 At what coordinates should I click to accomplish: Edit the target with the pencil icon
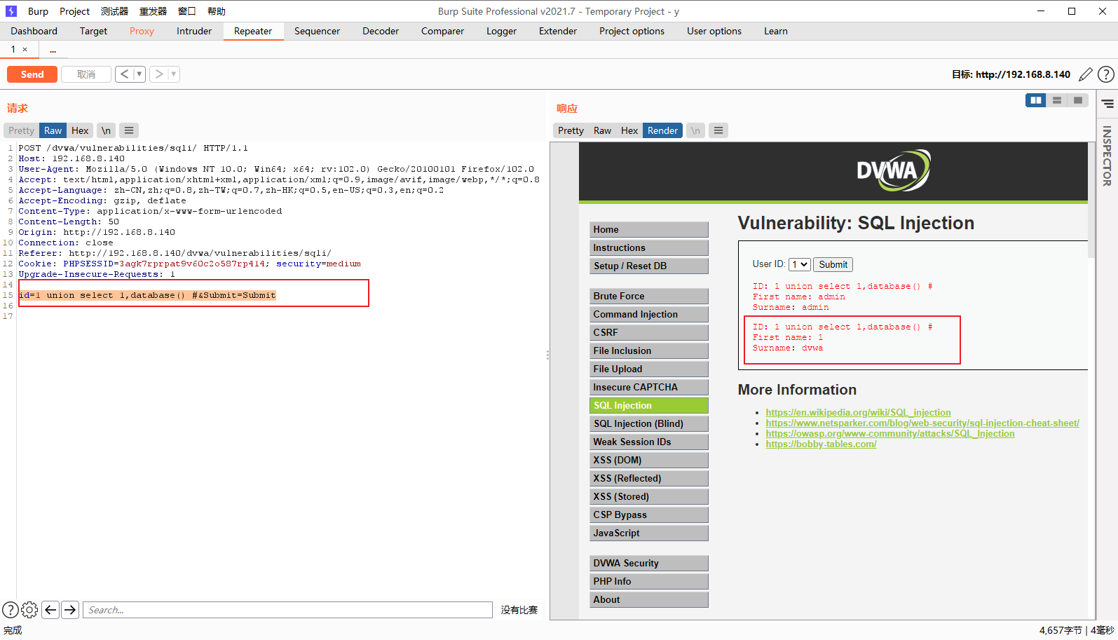pyautogui.click(x=1086, y=74)
